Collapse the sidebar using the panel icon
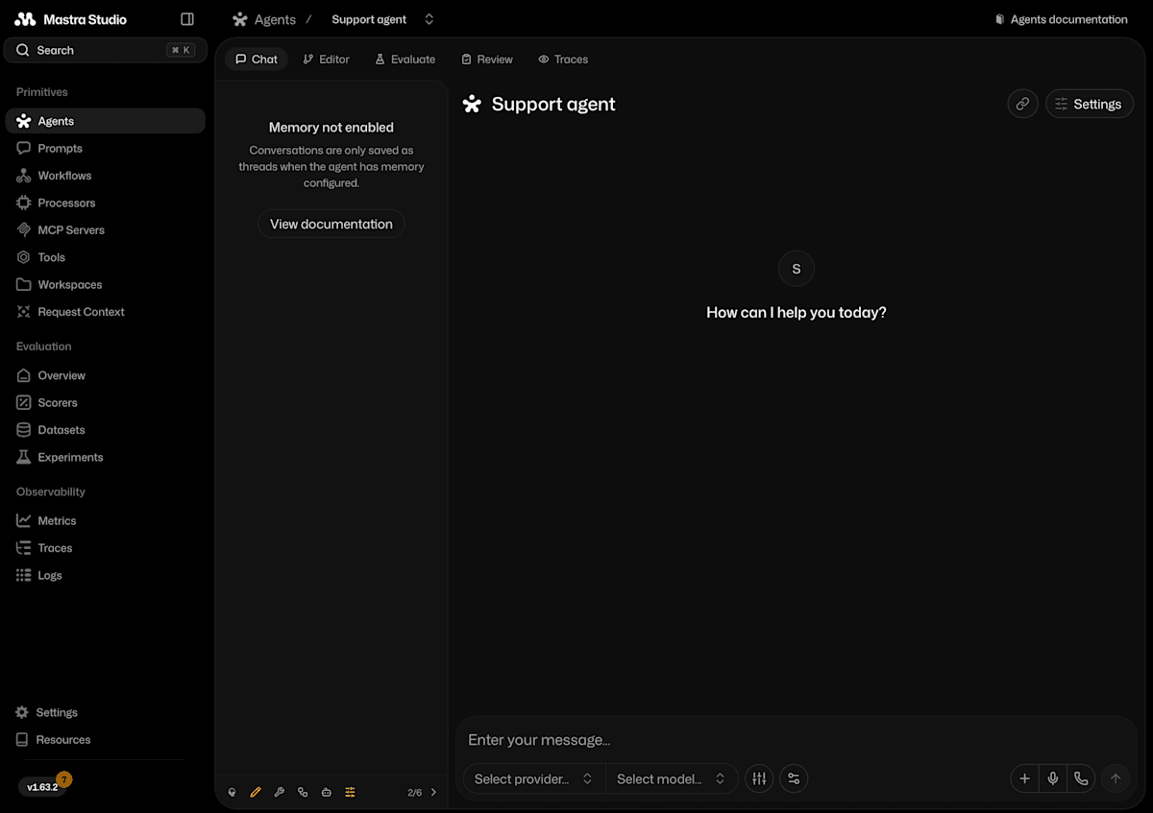This screenshot has height=813, width=1153. coord(187,19)
